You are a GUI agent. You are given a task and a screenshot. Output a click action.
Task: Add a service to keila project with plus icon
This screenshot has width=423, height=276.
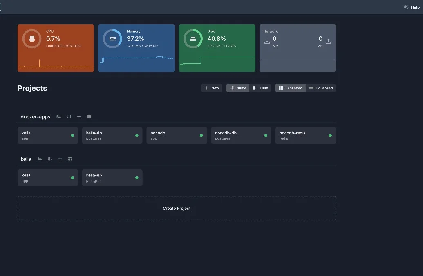click(x=60, y=159)
